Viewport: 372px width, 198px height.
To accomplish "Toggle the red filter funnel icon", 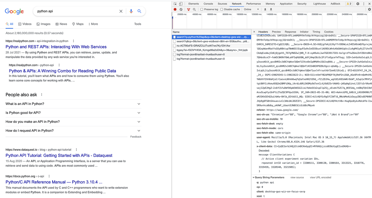I will click(x=188, y=9).
